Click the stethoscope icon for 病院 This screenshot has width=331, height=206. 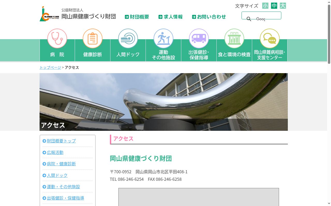click(57, 38)
